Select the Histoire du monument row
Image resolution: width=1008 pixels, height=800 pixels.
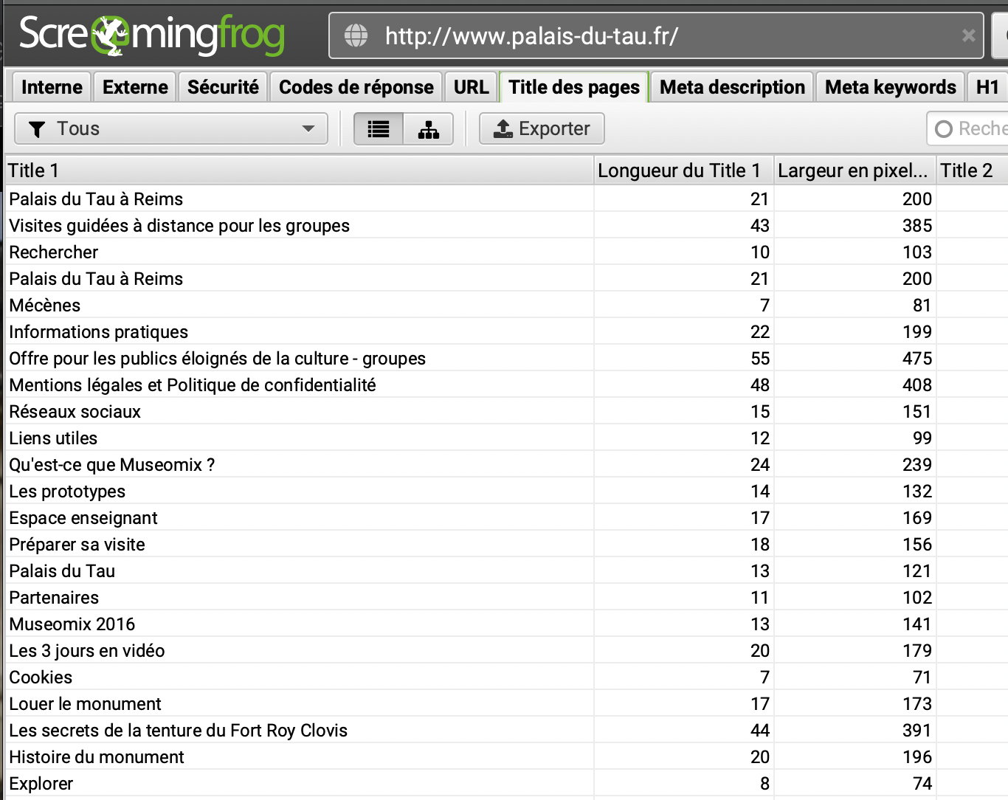coord(506,756)
